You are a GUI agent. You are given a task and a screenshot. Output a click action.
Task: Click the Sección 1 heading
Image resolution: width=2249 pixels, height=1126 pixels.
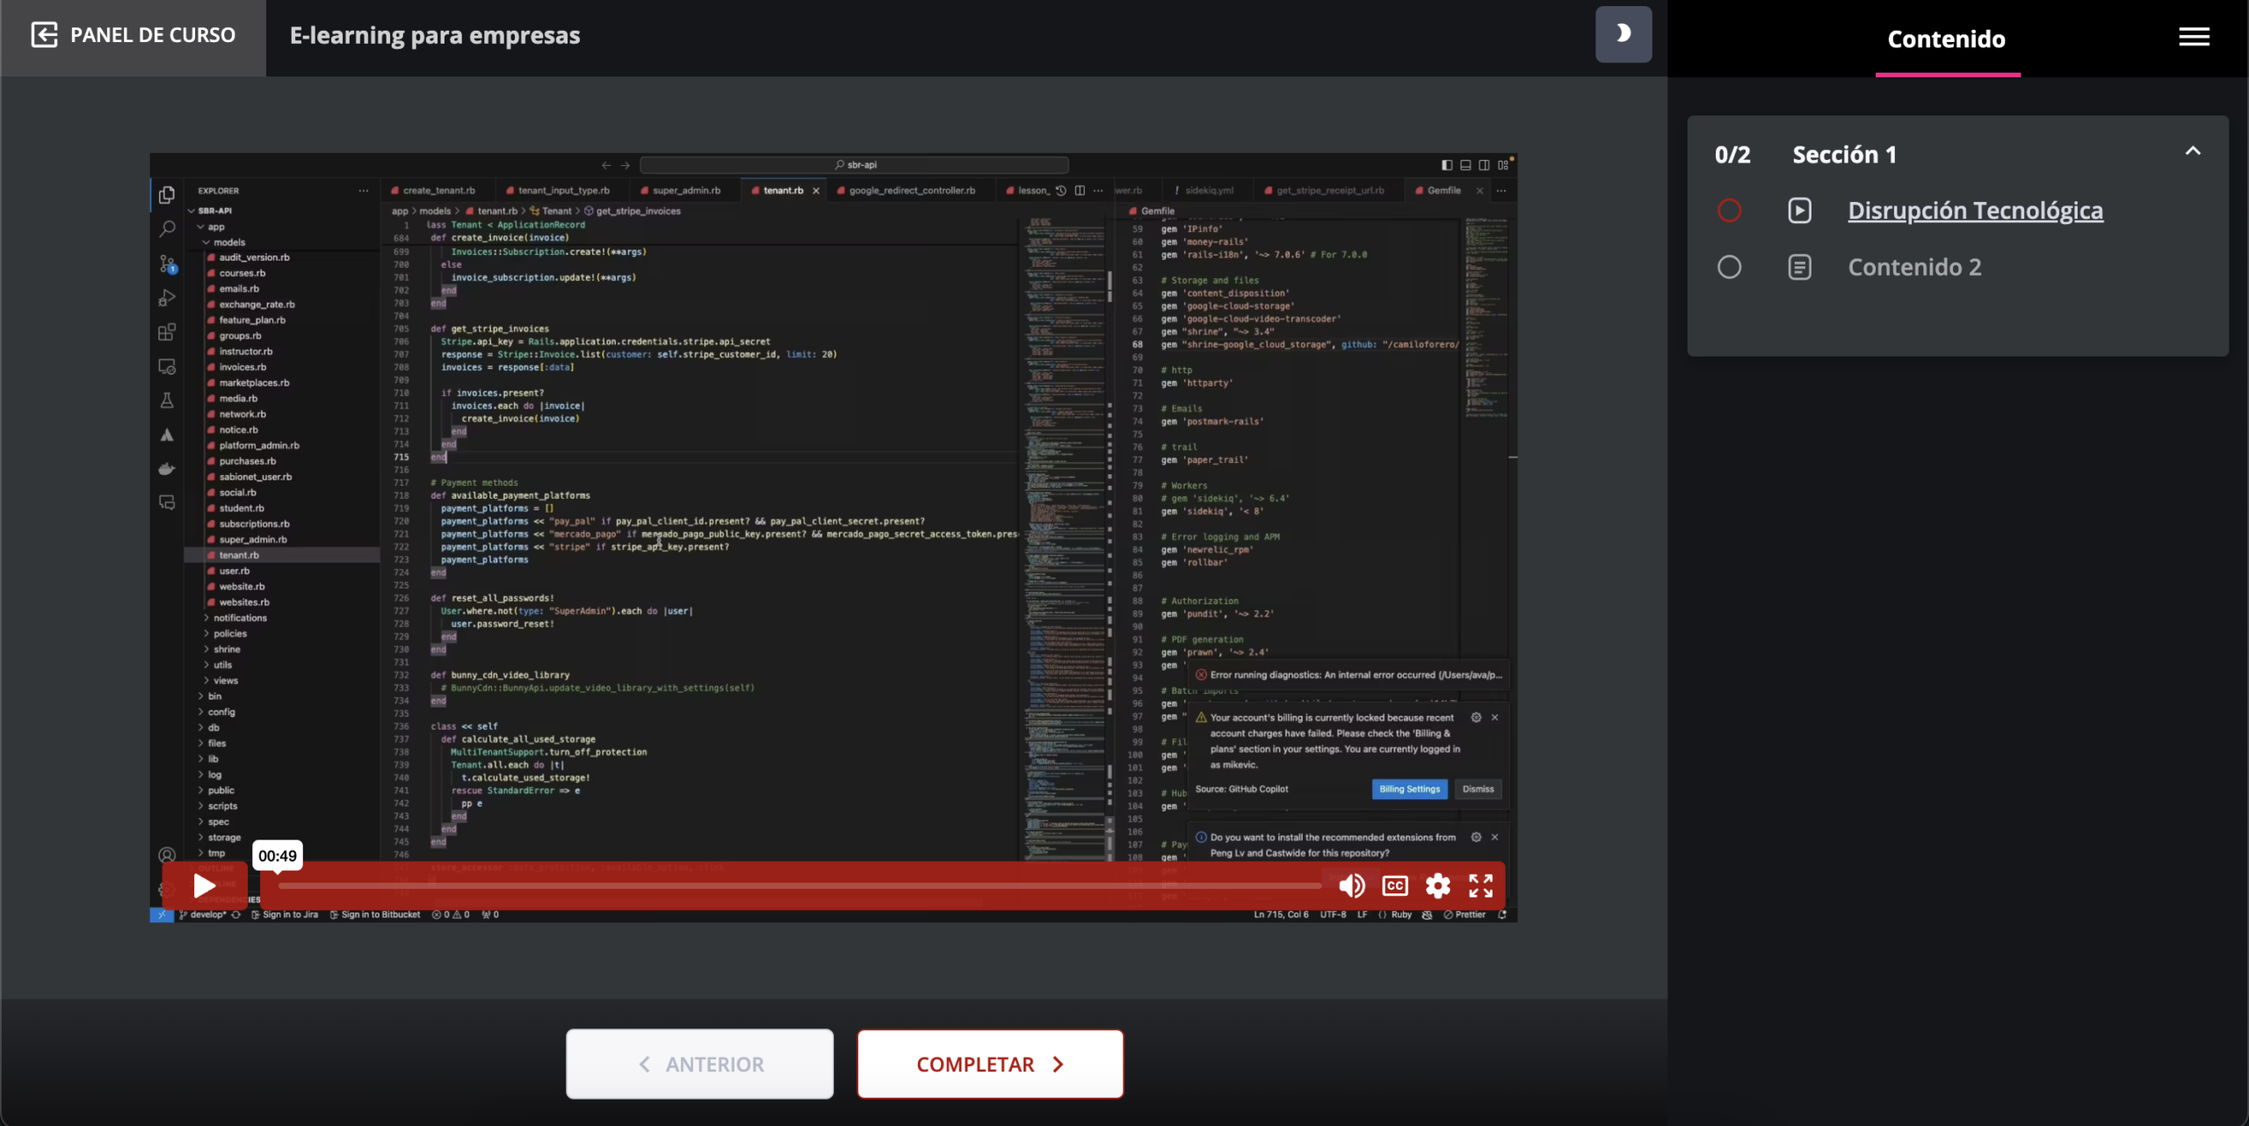[x=1844, y=155]
